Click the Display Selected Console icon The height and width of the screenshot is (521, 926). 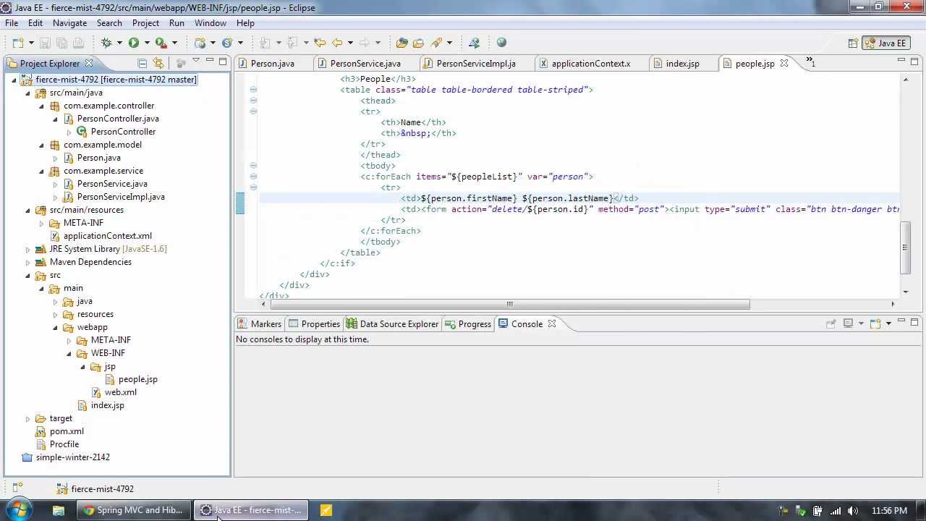click(849, 323)
